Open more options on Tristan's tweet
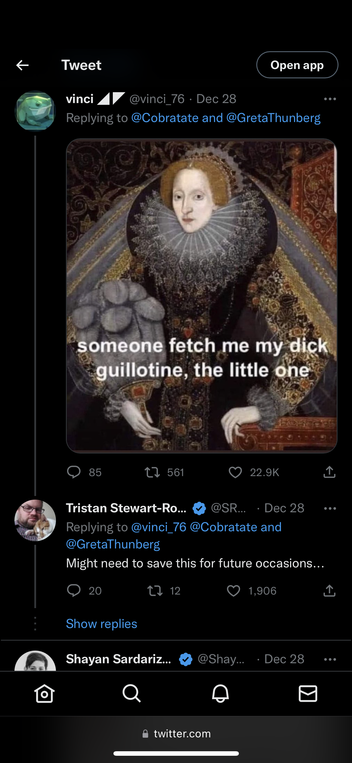Image resolution: width=352 pixels, height=763 pixels. pyautogui.click(x=330, y=508)
